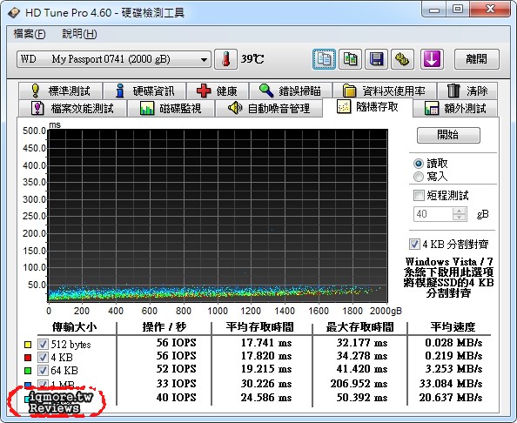Screen dimensions: 517x423
Task: Select the 寫入 write radio button
Action: click(419, 177)
